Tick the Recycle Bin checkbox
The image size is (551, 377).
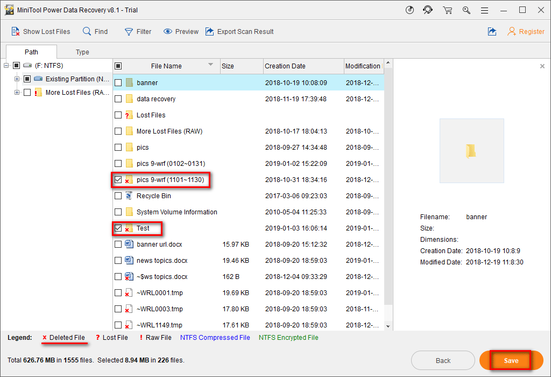pyautogui.click(x=118, y=196)
